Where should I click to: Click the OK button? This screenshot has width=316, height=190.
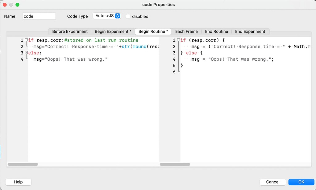coord(301,182)
